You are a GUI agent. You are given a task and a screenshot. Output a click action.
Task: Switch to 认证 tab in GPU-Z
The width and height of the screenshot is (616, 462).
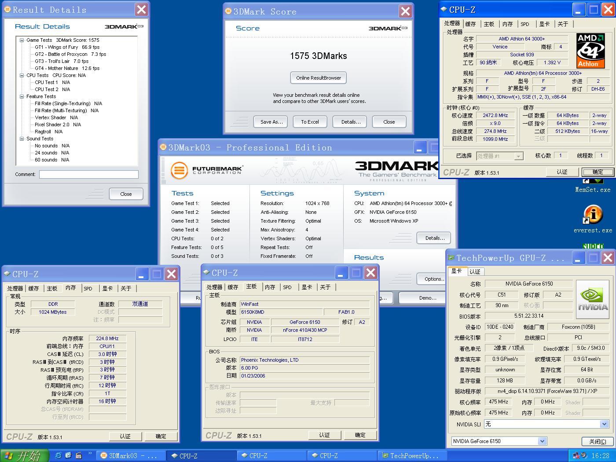[x=475, y=271]
